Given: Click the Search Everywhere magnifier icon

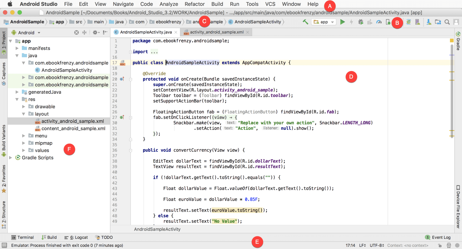Looking at the screenshot, I should [x=447, y=22].
